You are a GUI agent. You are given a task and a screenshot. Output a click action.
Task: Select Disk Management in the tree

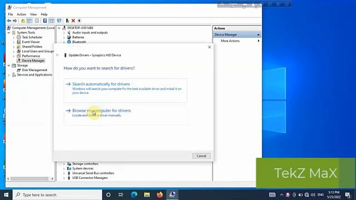pyautogui.click(x=34, y=70)
